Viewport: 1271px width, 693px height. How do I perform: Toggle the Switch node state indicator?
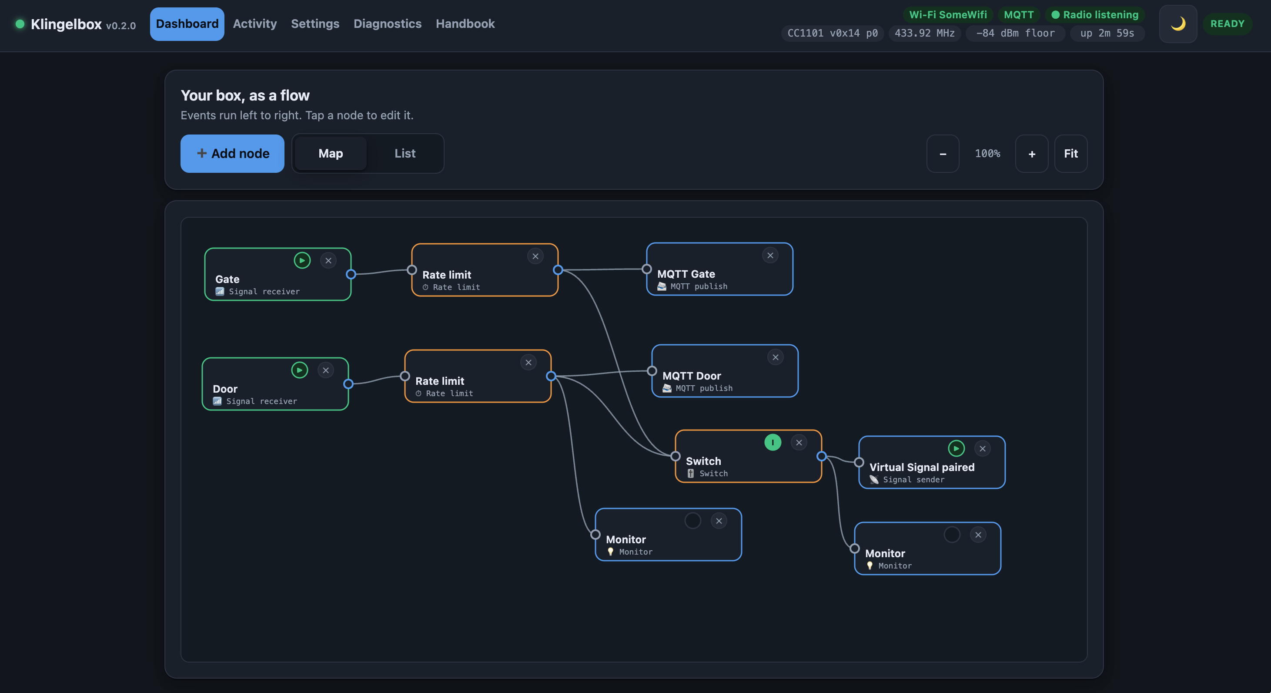pos(773,442)
